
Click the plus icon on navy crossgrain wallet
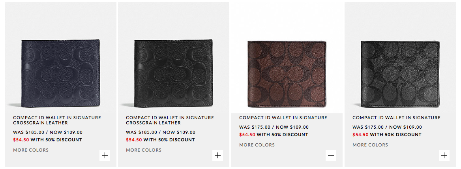click(105, 155)
